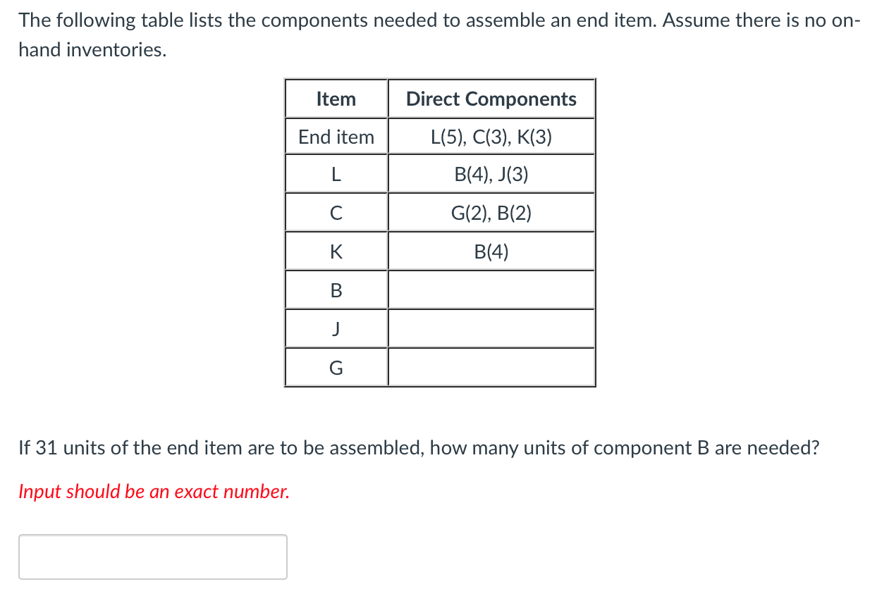
Task: Click the row for component L
Action: [x=336, y=174]
